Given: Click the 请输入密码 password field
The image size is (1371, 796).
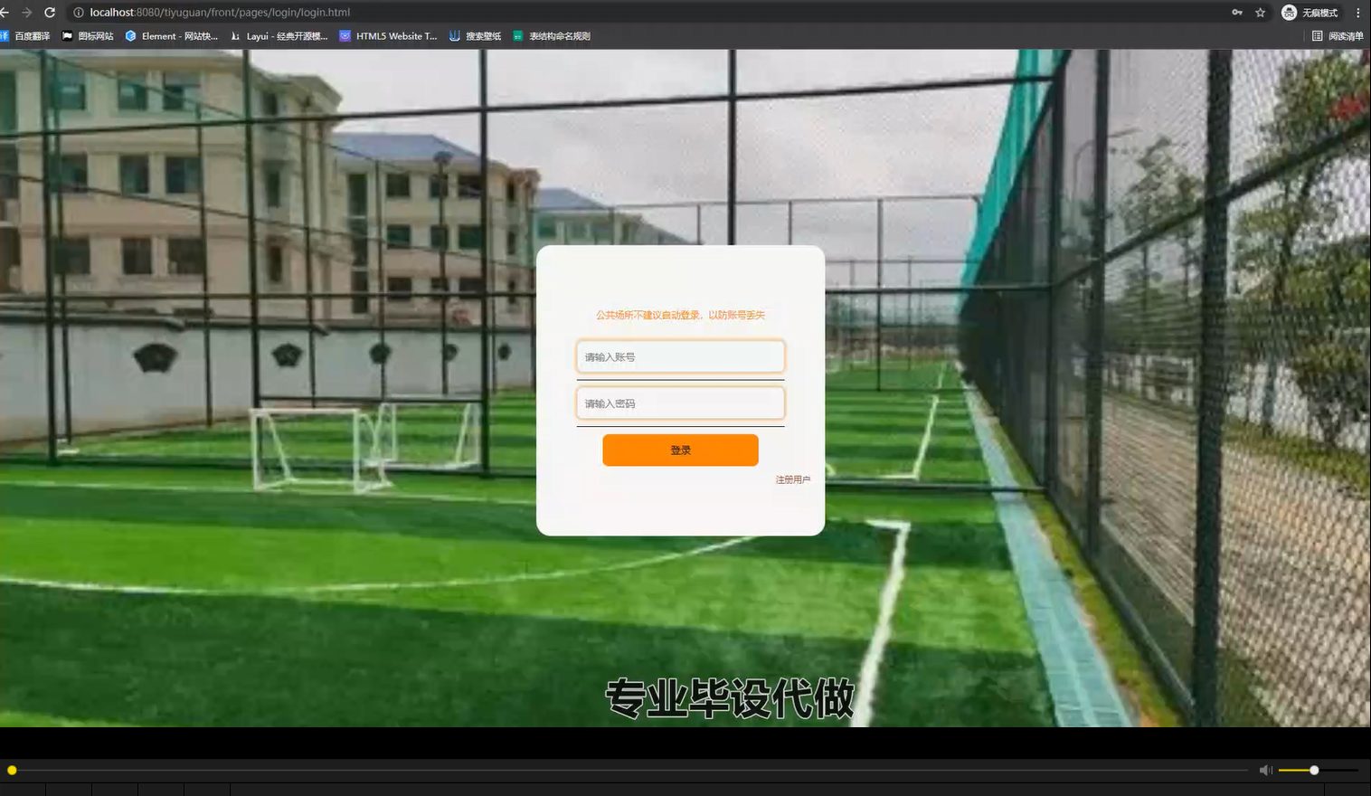Looking at the screenshot, I should [x=680, y=403].
